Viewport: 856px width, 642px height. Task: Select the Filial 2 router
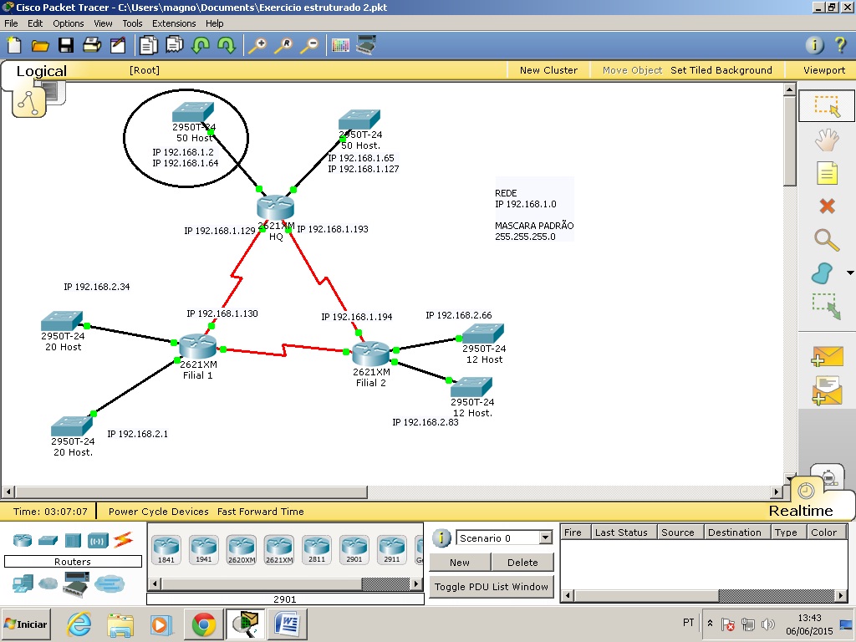[370, 354]
